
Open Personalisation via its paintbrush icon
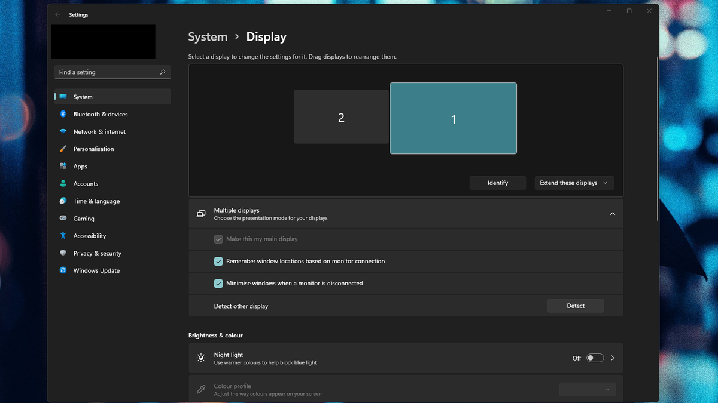(x=63, y=149)
